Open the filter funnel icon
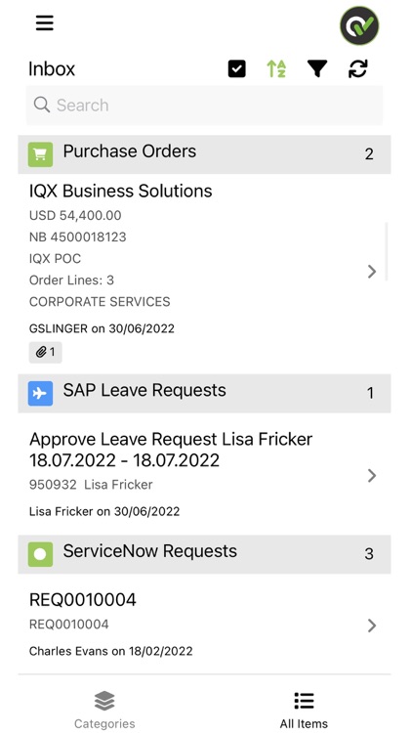This screenshot has width=412, height=733. click(x=317, y=69)
